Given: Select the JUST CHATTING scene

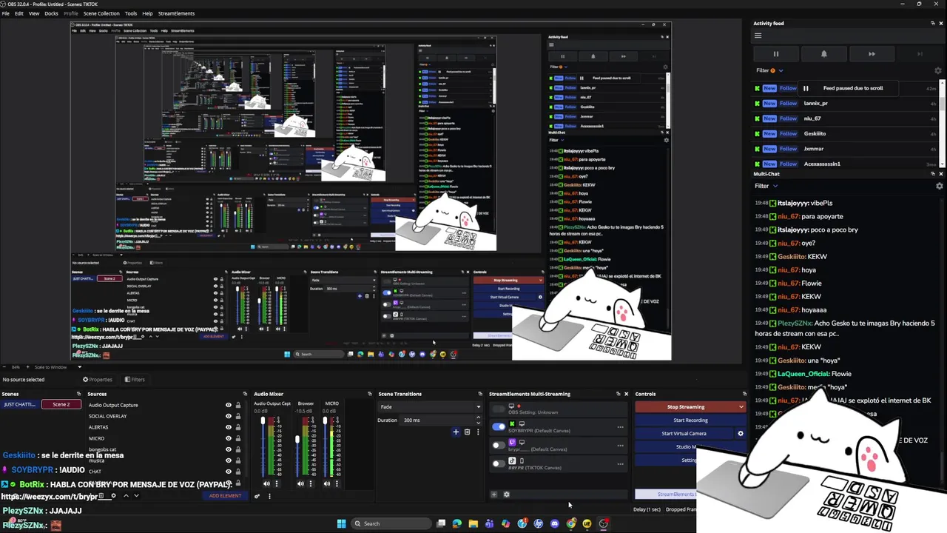Looking at the screenshot, I should (x=19, y=405).
